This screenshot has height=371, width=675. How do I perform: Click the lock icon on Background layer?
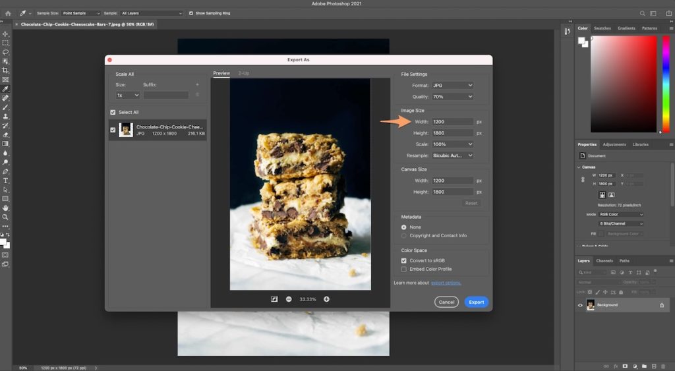tap(662, 305)
